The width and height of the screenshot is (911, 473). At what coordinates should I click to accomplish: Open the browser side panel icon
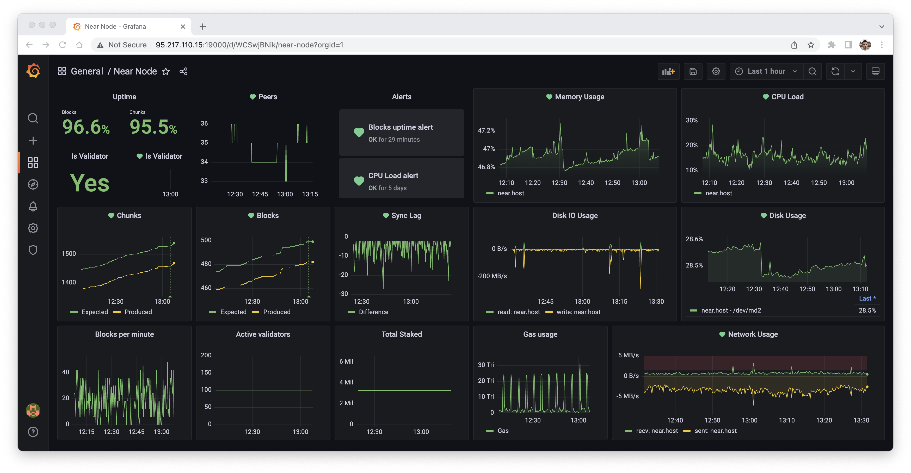(848, 45)
